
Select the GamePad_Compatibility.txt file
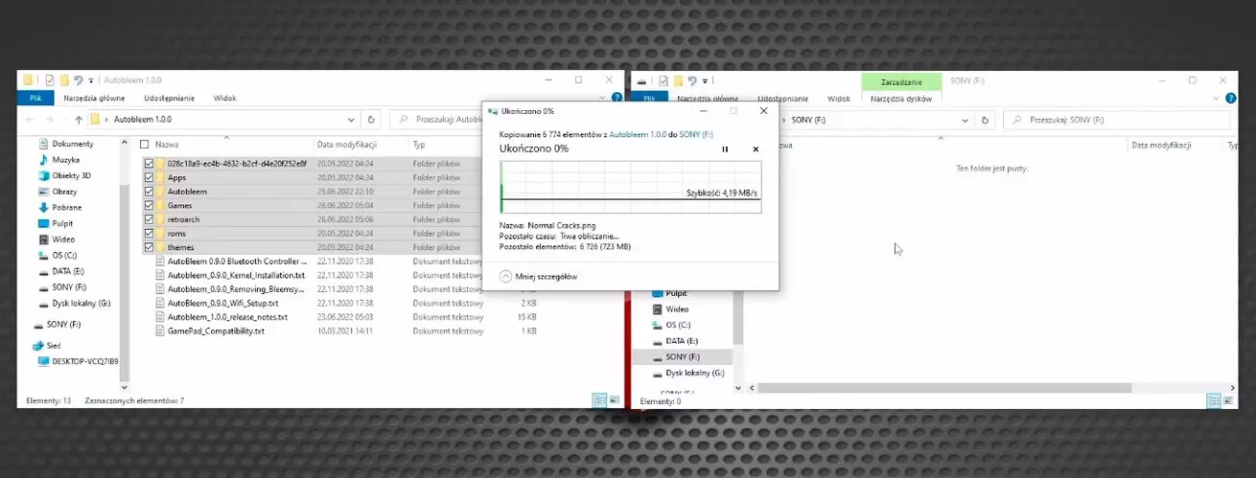click(216, 330)
